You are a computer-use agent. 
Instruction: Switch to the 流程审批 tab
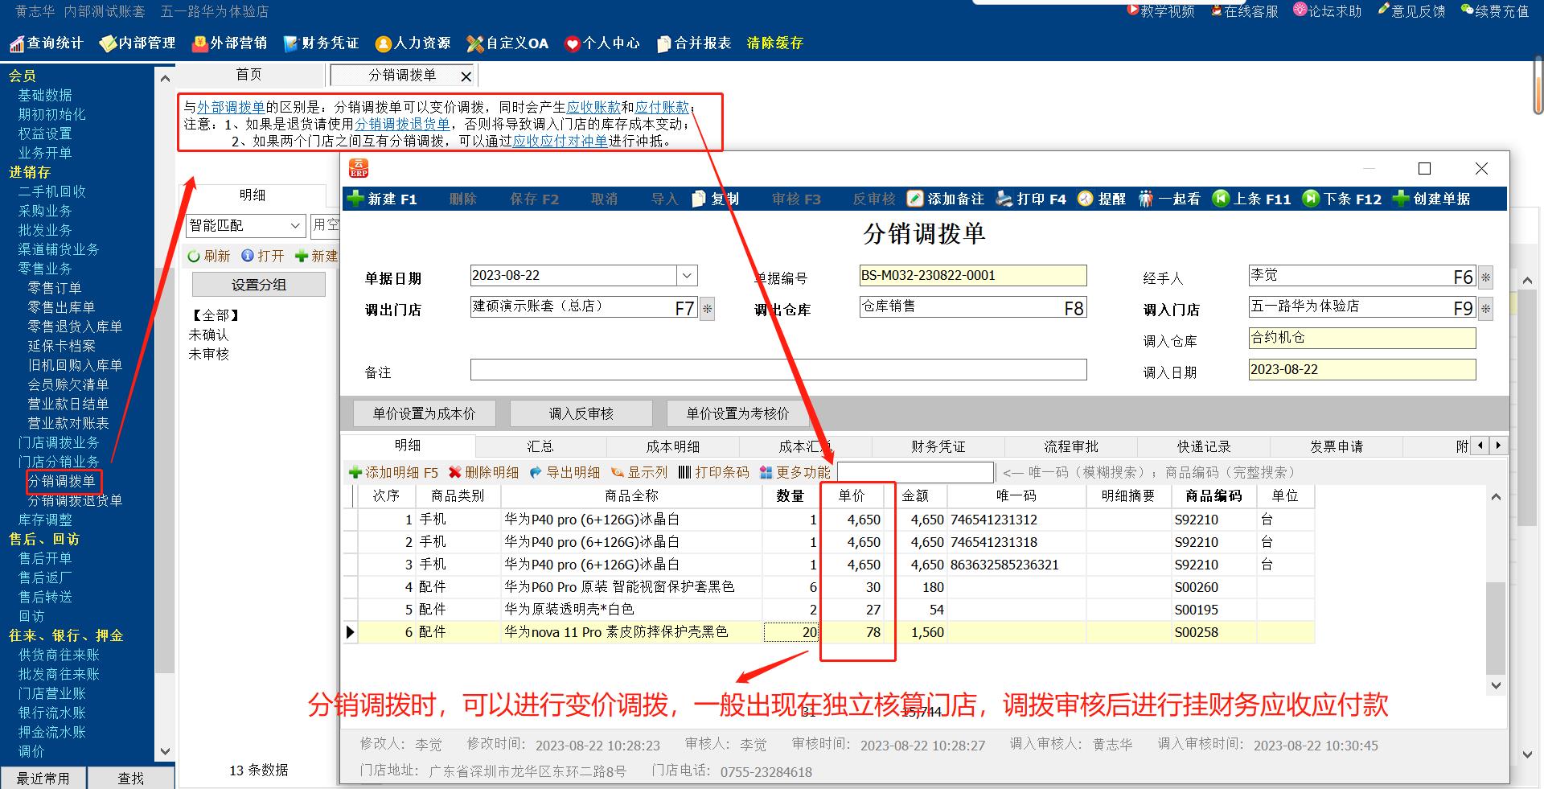point(1071,446)
